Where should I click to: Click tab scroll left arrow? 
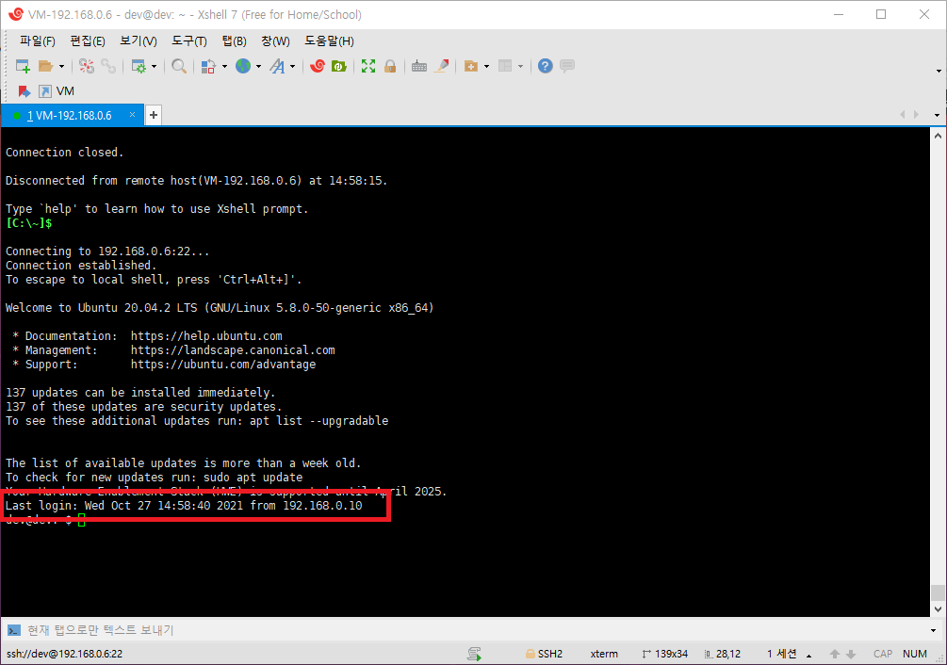click(903, 115)
